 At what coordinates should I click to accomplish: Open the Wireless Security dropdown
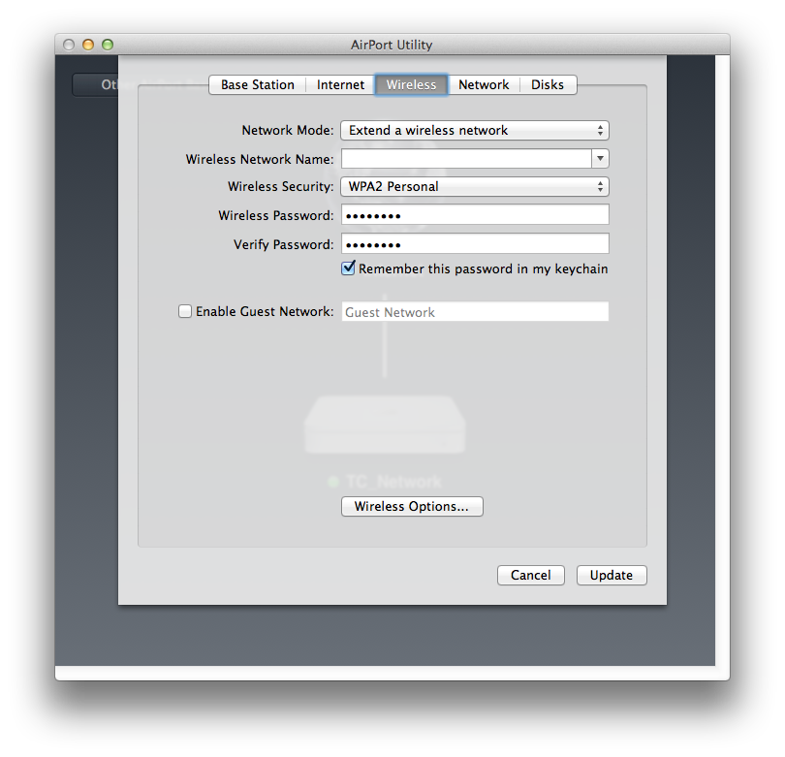point(475,187)
